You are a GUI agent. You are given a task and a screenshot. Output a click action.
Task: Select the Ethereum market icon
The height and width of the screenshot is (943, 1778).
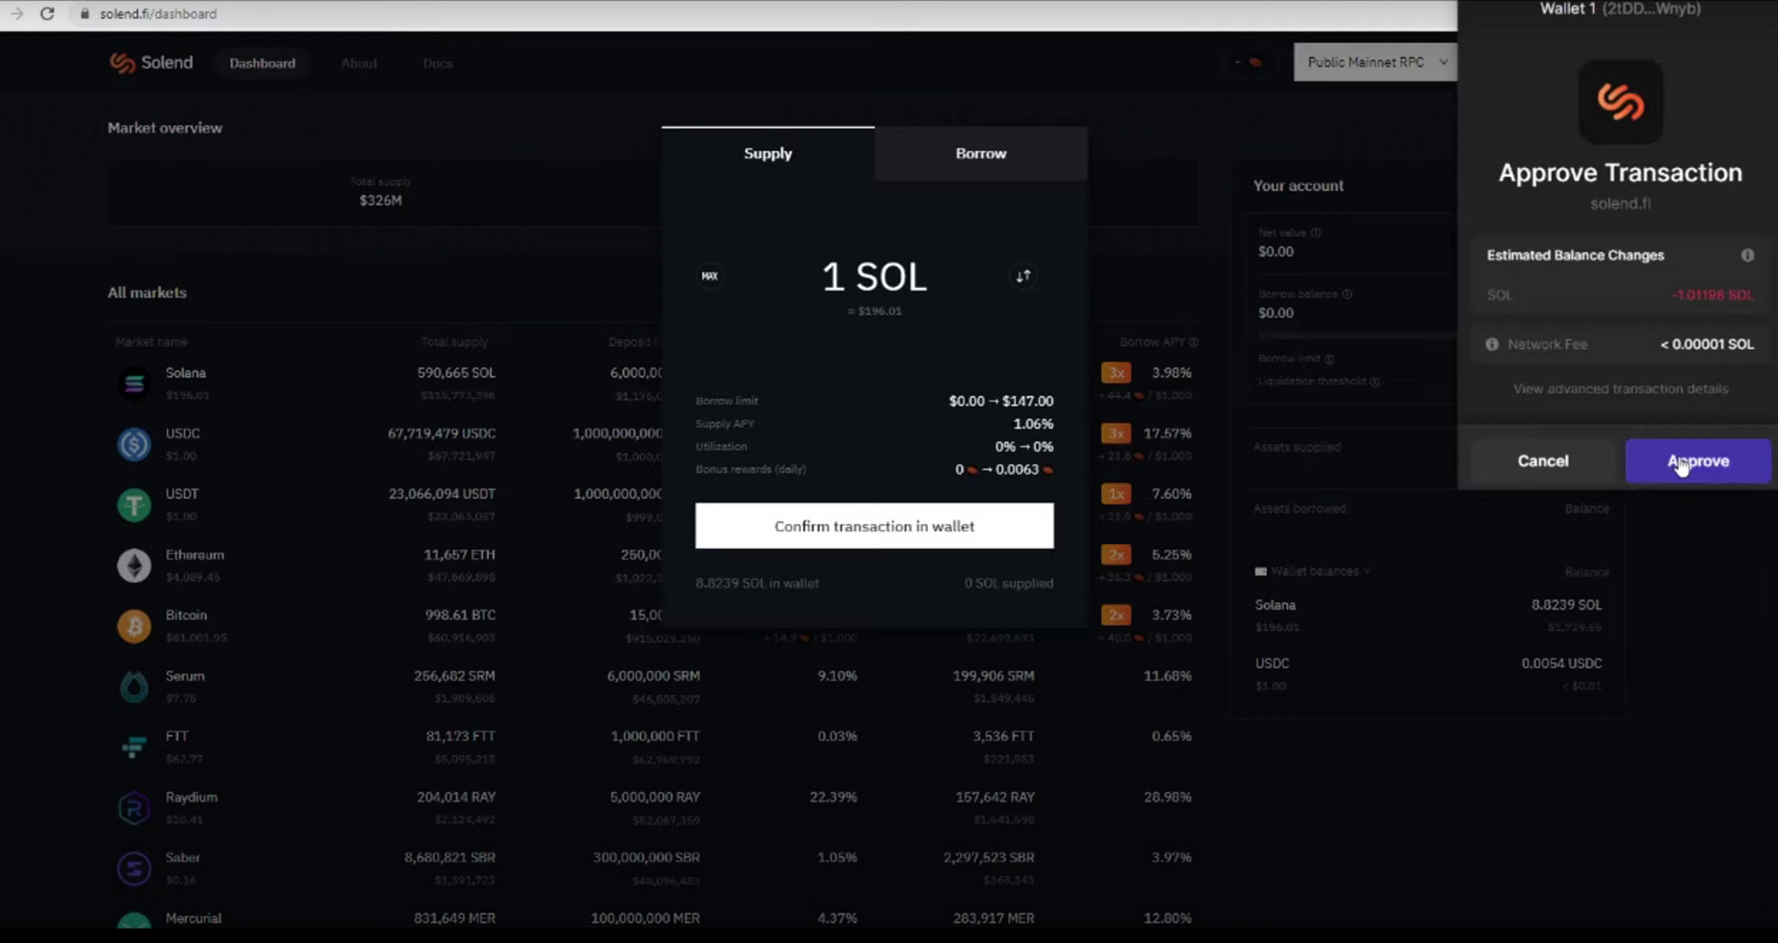[x=133, y=564]
